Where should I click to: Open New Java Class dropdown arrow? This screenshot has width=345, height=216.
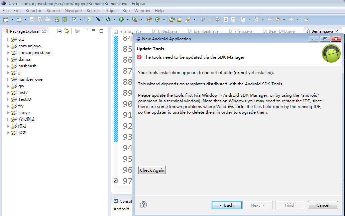(164, 20)
